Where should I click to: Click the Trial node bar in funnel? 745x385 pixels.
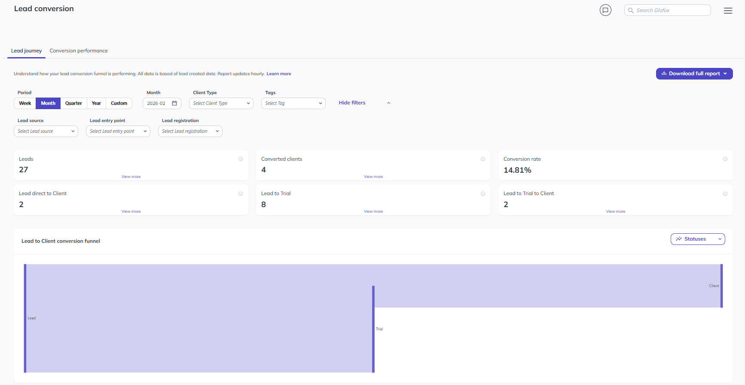(373, 329)
